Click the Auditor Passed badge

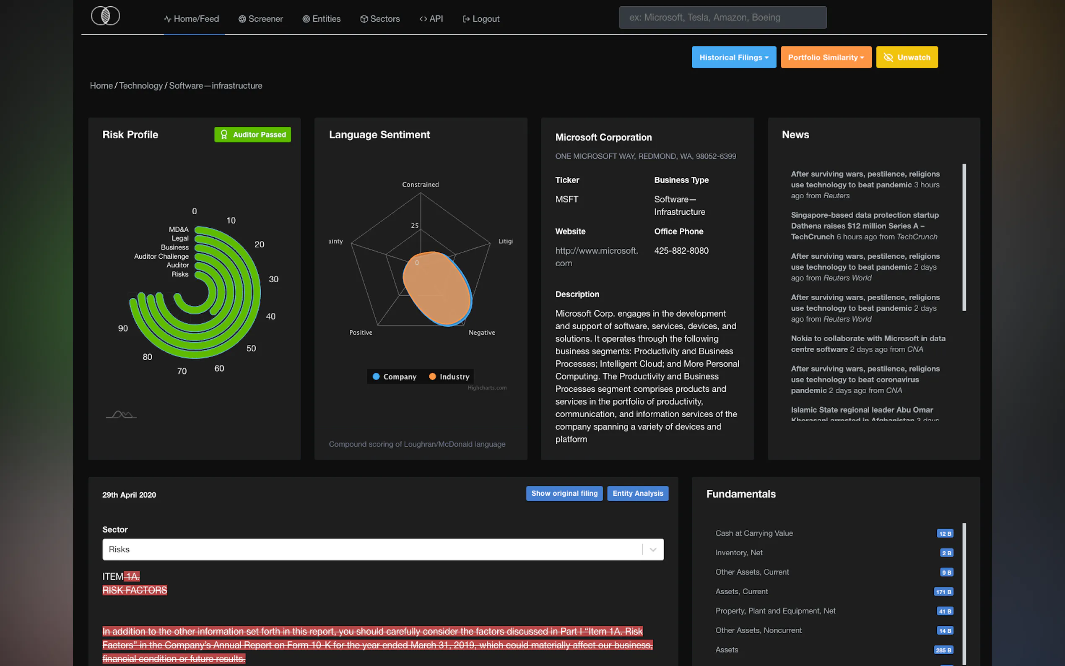point(253,134)
